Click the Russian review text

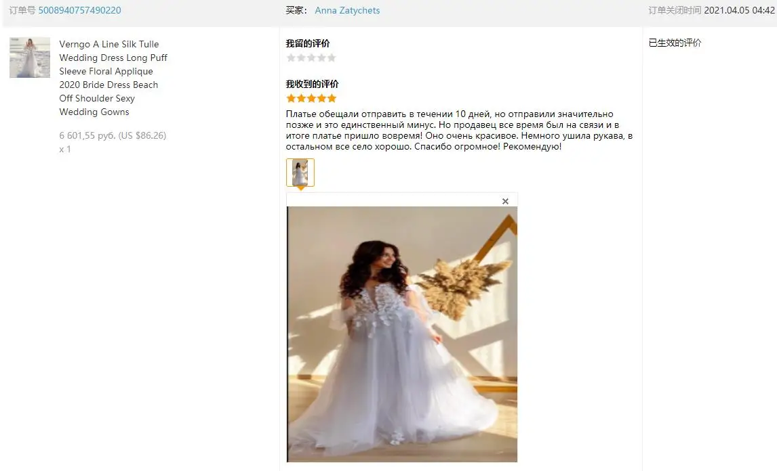tap(459, 130)
